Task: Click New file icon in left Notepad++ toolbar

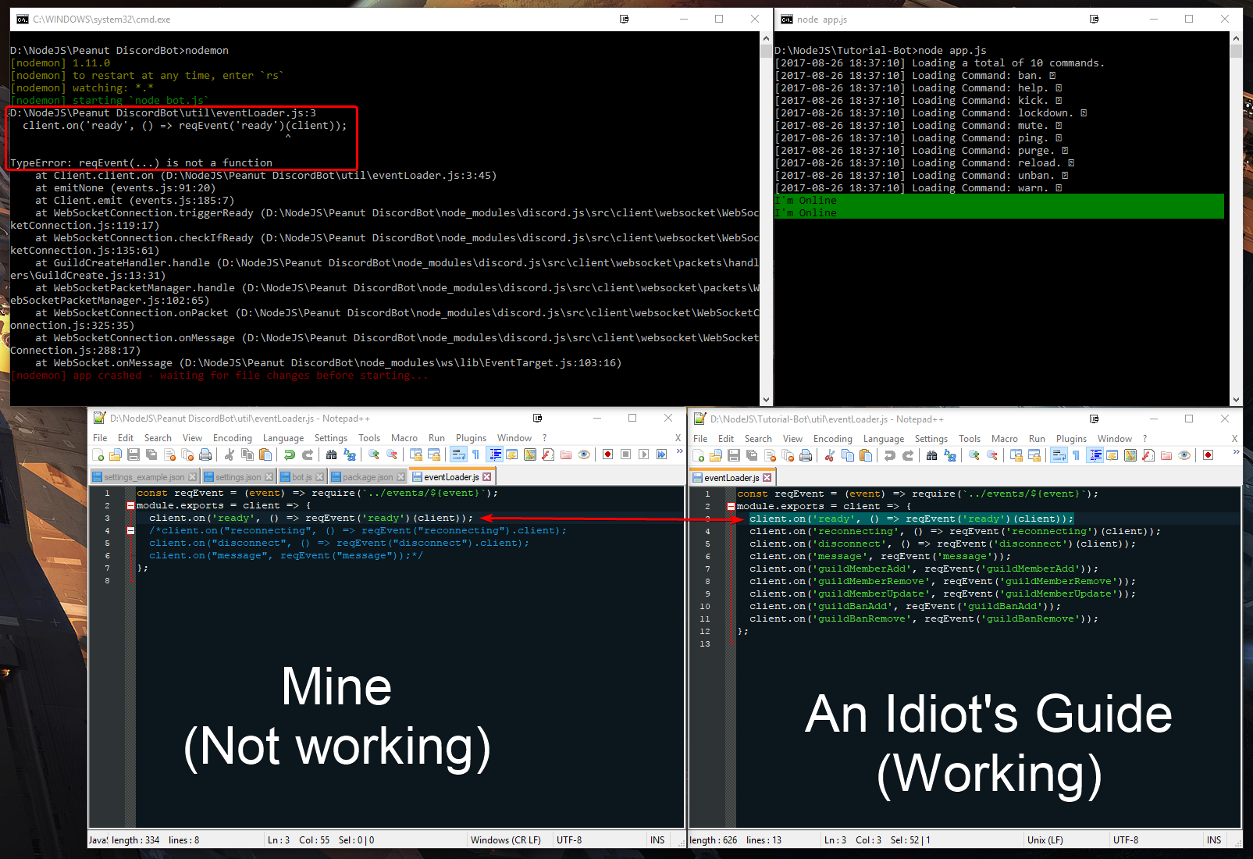Action: click(x=98, y=454)
